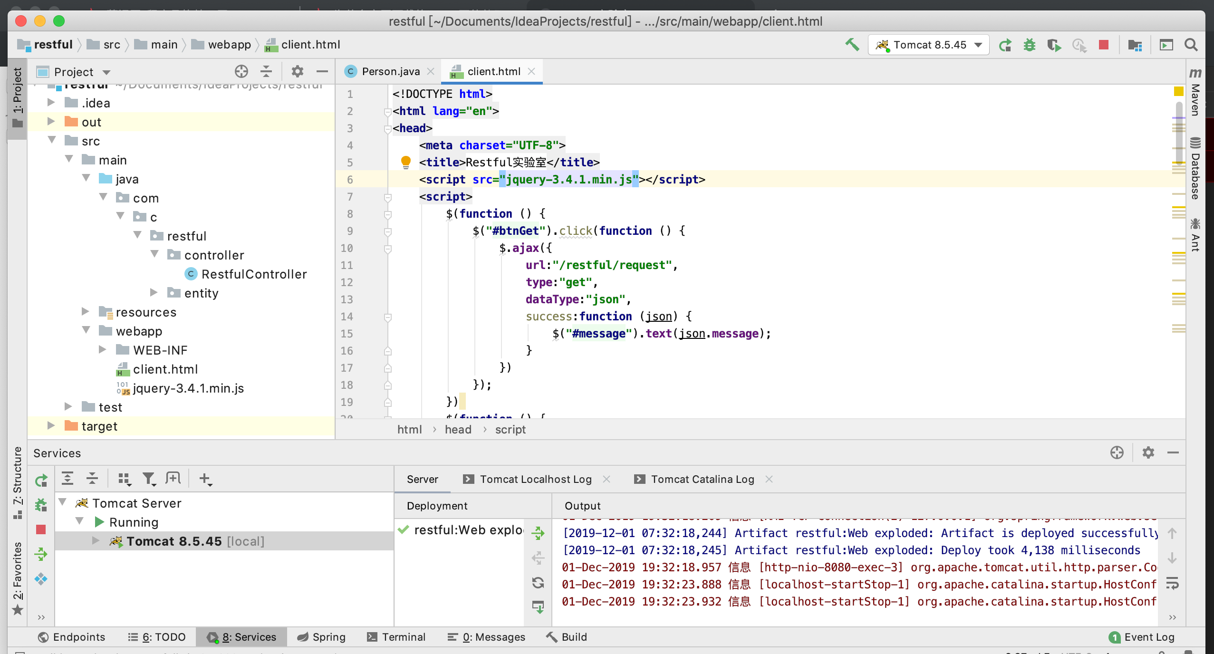The height and width of the screenshot is (654, 1214).
Task: Expand the target folder
Action: [51, 425]
